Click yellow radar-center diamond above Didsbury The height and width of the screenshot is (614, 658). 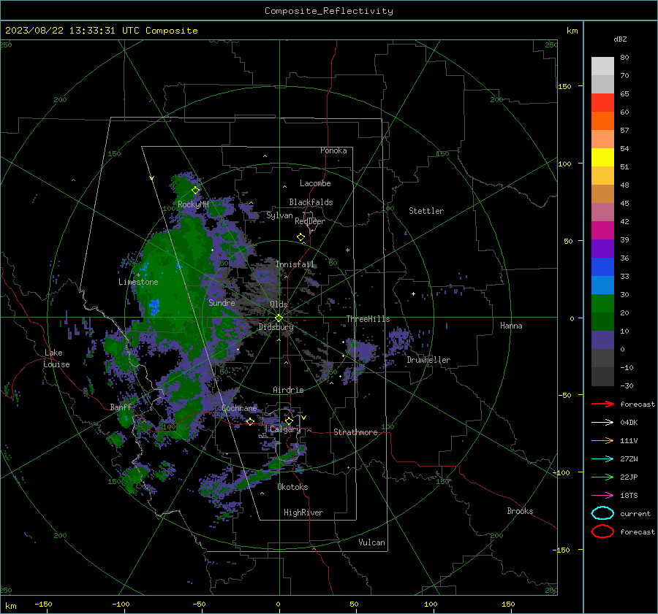(279, 318)
